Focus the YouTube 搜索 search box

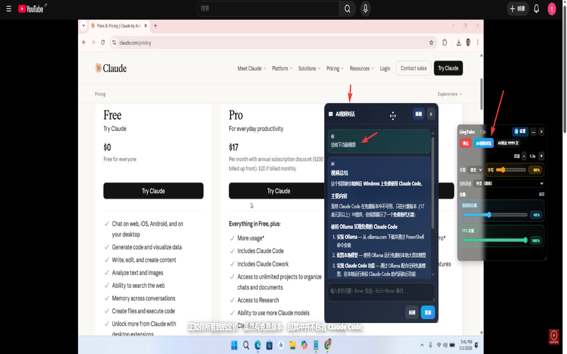point(268,8)
